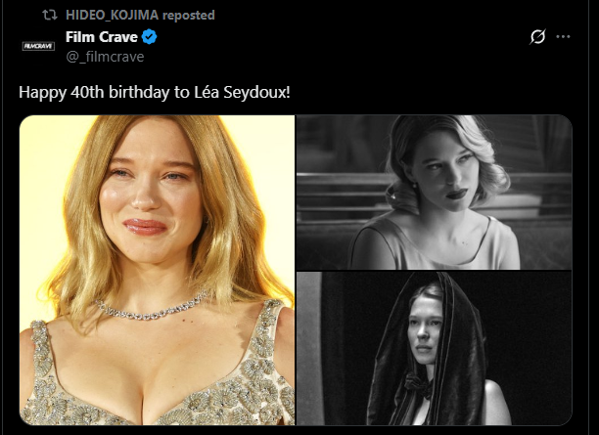The image size is (599, 435).
Task: Open the black-and-white hooded cloak photo
Action: 435,348
